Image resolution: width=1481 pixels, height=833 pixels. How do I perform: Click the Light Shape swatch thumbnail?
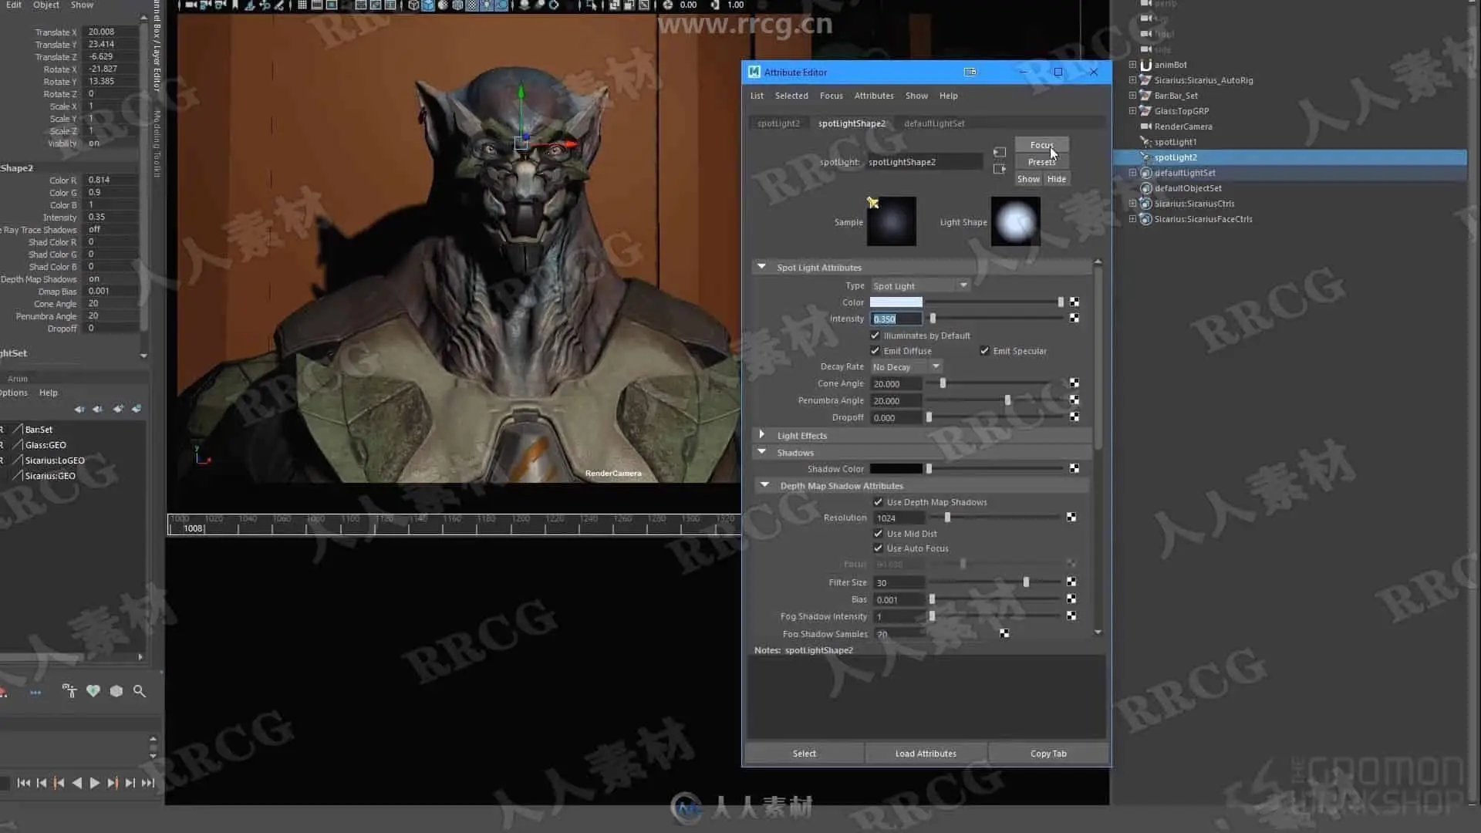(1015, 221)
